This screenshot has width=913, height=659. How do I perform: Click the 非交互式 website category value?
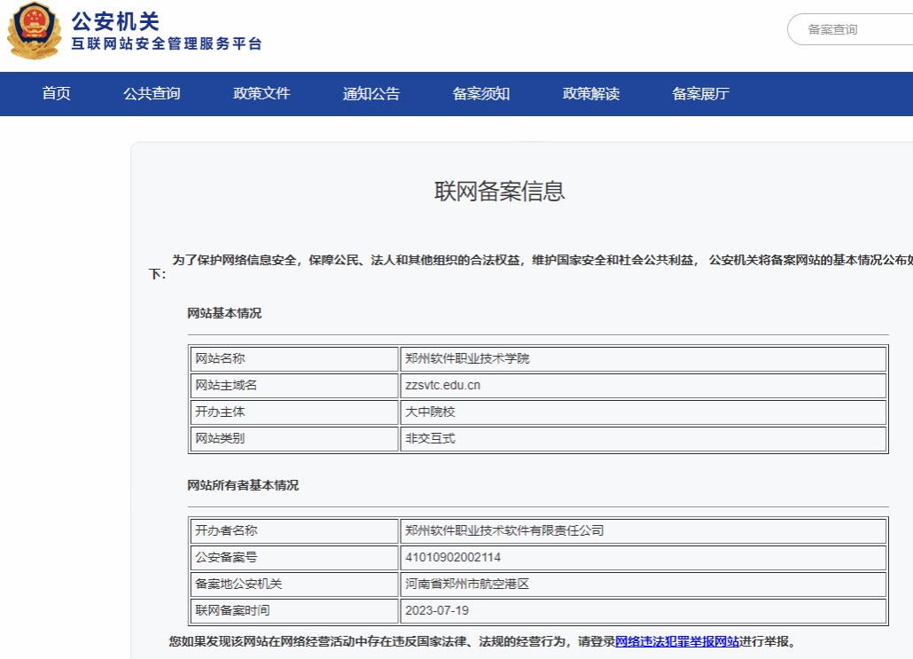pos(431,439)
